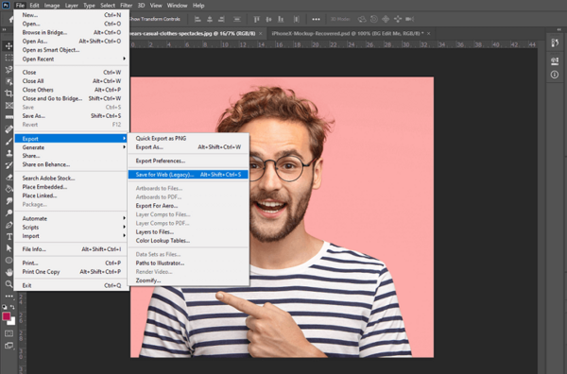Image resolution: width=567 pixels, height=374 pixels.
Task: Open the Filter menu
Action: coord(127,6)
